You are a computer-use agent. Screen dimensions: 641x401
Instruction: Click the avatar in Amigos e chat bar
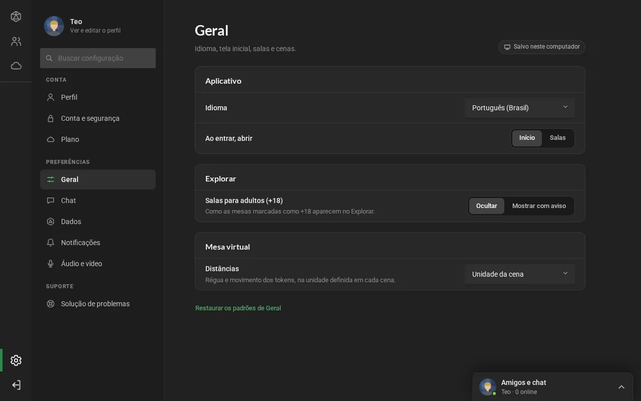coord(488,387)
